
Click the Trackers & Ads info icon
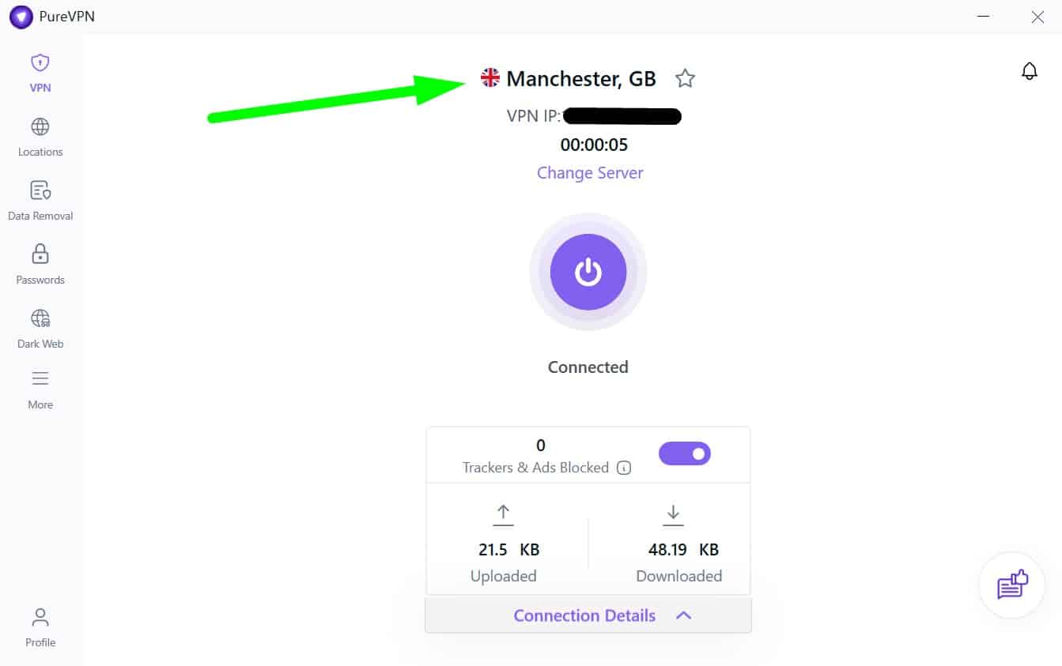624,468
